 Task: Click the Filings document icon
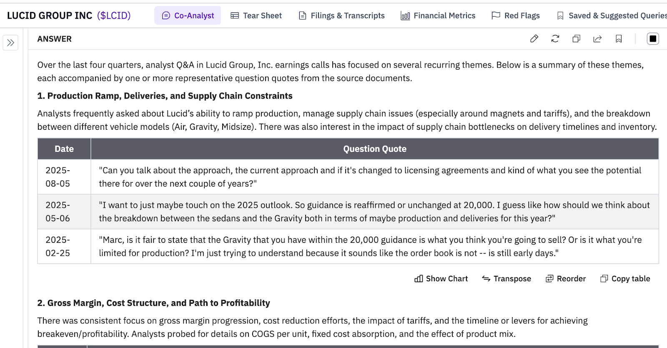tap(303, 15)
